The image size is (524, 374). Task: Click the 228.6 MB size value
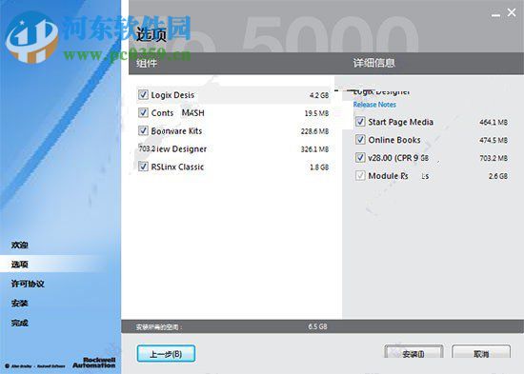tap(314, 131)
